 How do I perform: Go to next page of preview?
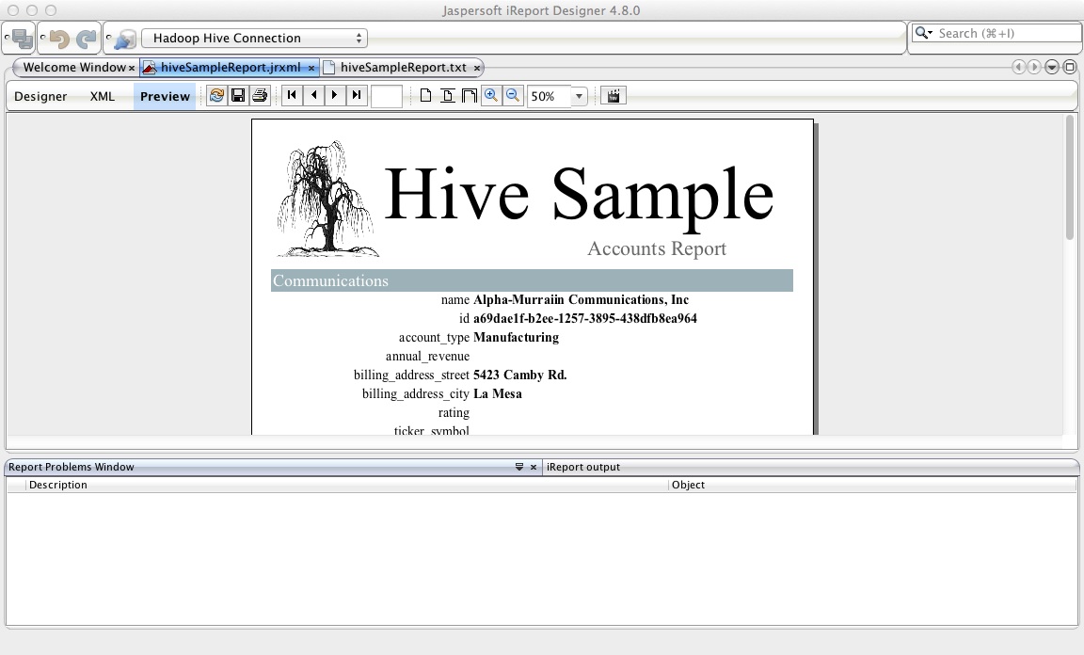335,95
